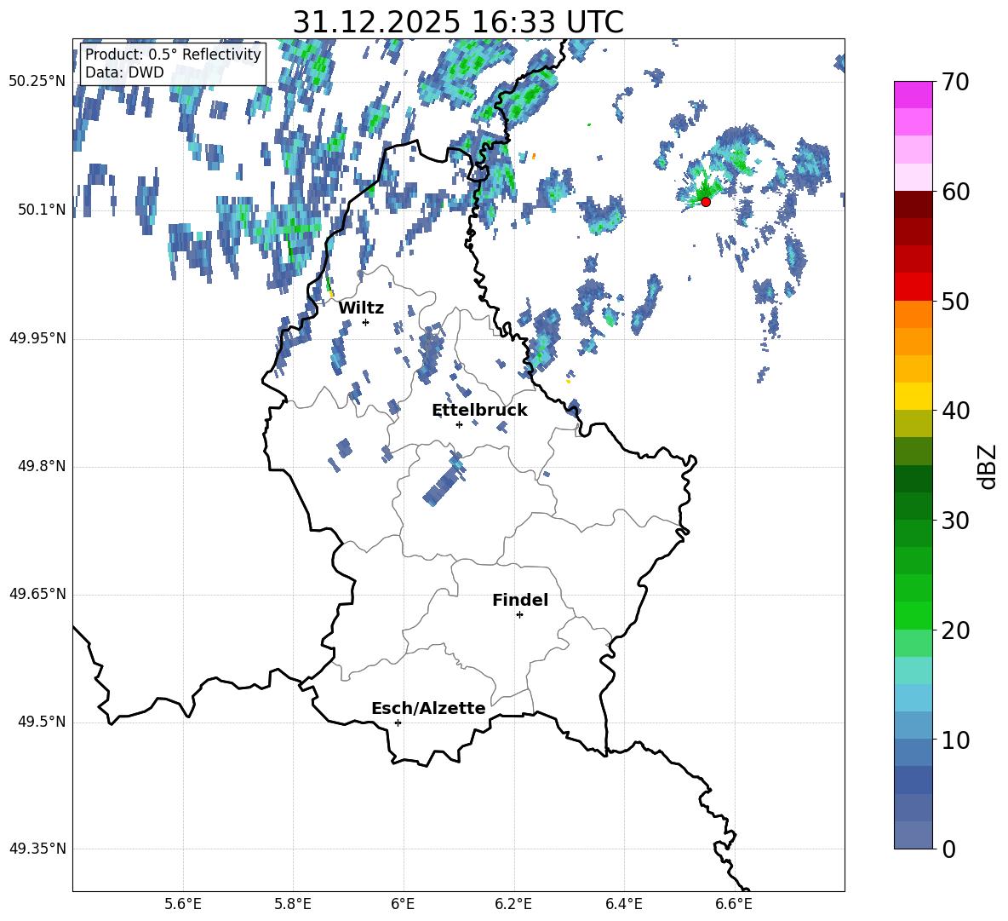Click the 50 value on colorbar

955,301
